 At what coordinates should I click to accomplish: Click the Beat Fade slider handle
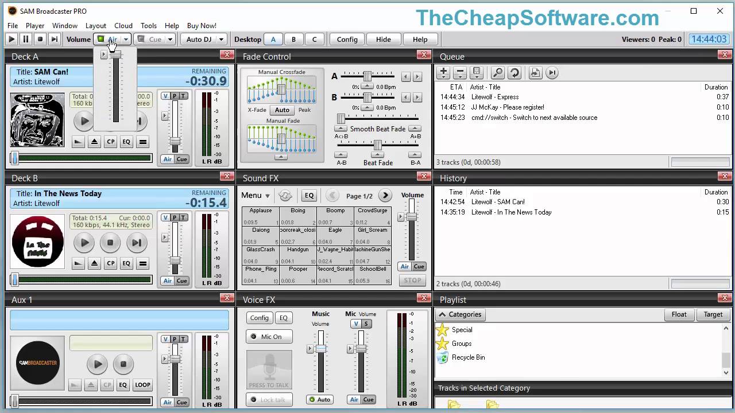378,145
